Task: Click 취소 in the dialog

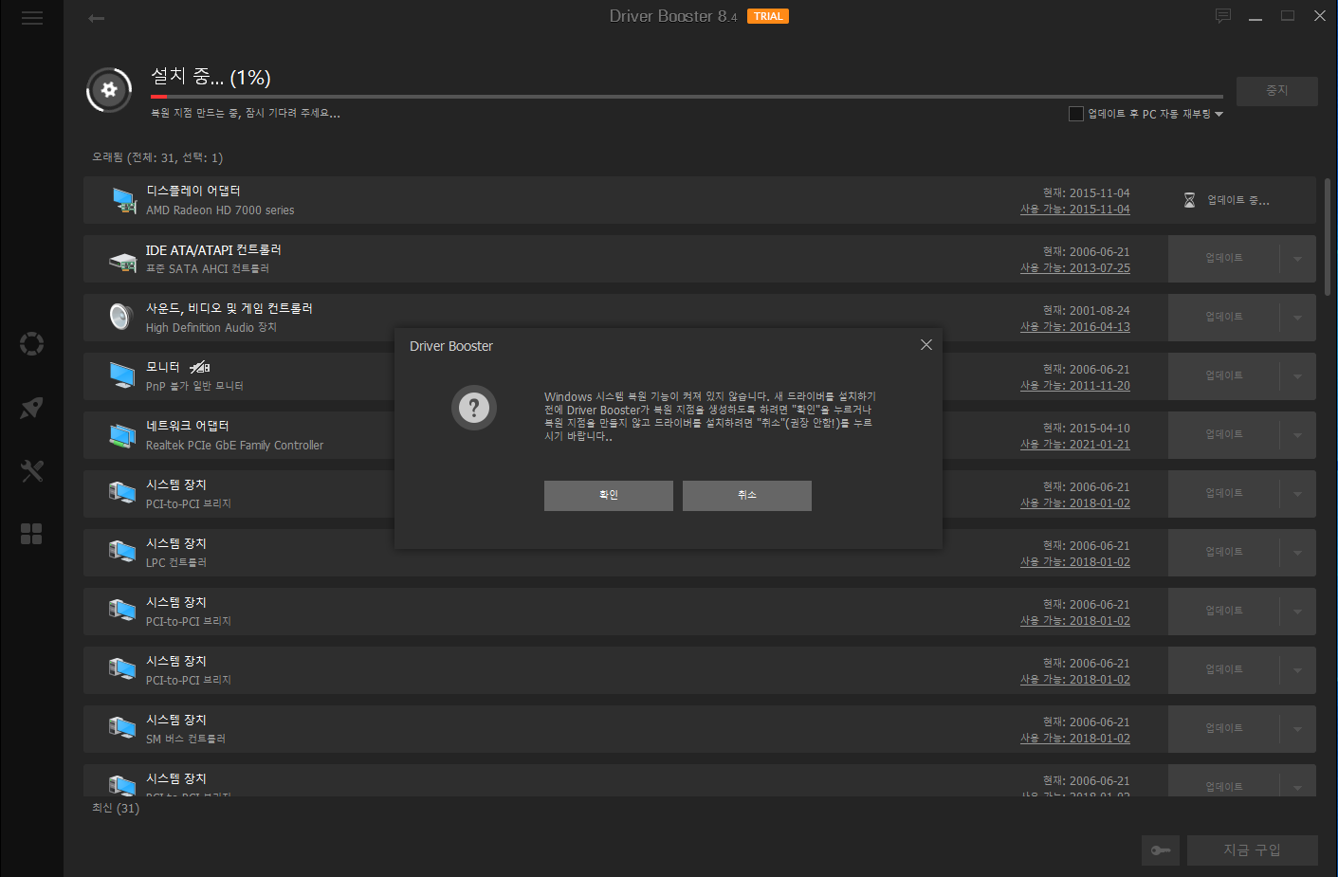Action: click(747, 496)
